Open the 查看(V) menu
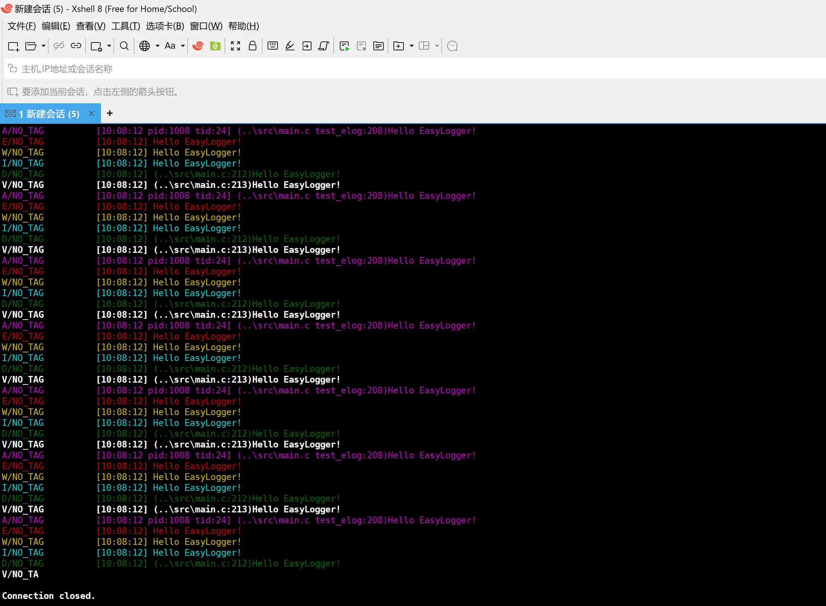 coord(91,26)
